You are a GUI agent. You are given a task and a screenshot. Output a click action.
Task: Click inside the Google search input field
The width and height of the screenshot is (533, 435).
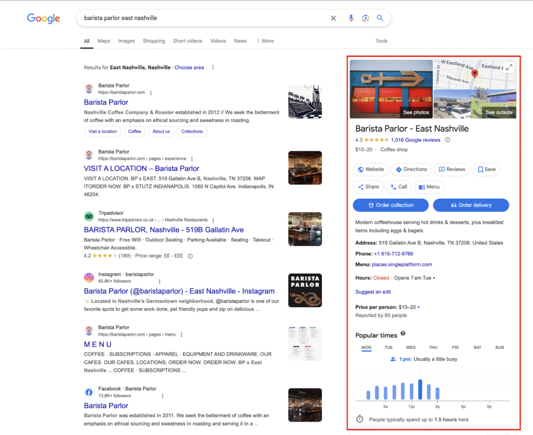[x=203, y=18]
